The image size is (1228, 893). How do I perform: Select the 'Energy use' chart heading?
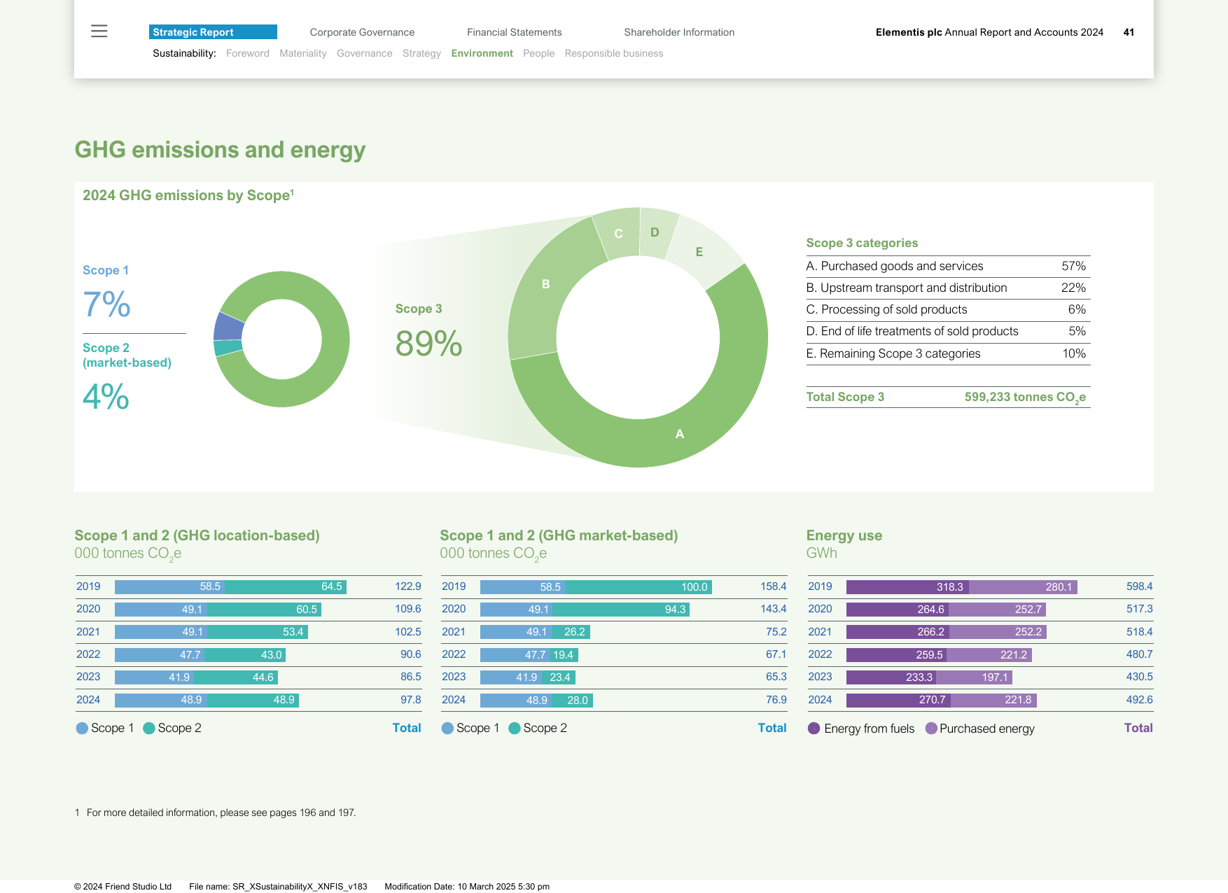click(x=844, y=535)
